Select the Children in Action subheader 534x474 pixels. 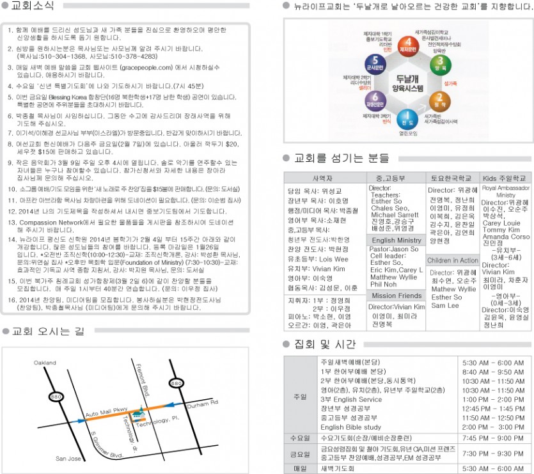[453, 260]
